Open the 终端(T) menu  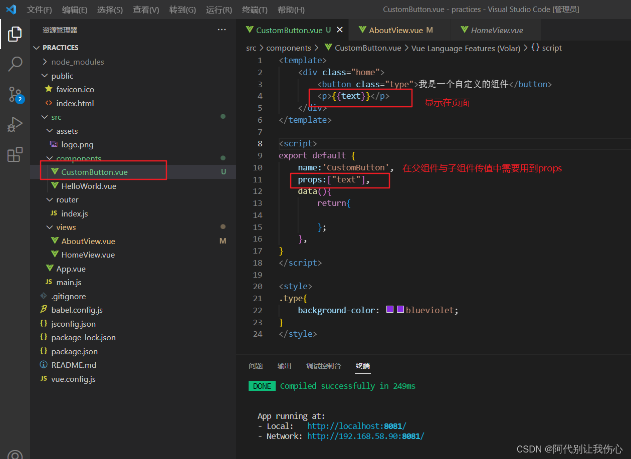(255, 10)
